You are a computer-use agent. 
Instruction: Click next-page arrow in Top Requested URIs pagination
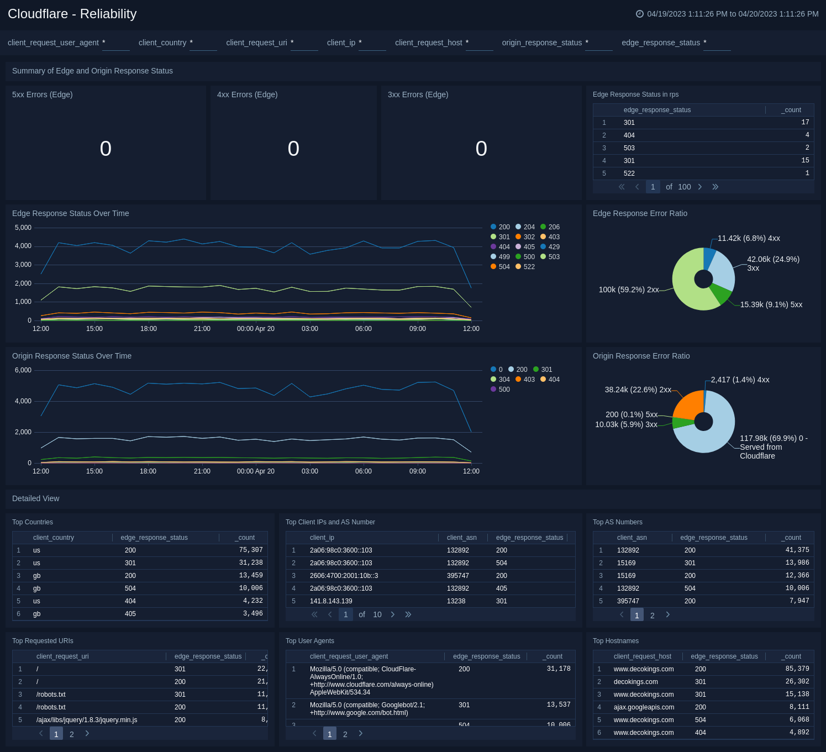click(87, 734)
